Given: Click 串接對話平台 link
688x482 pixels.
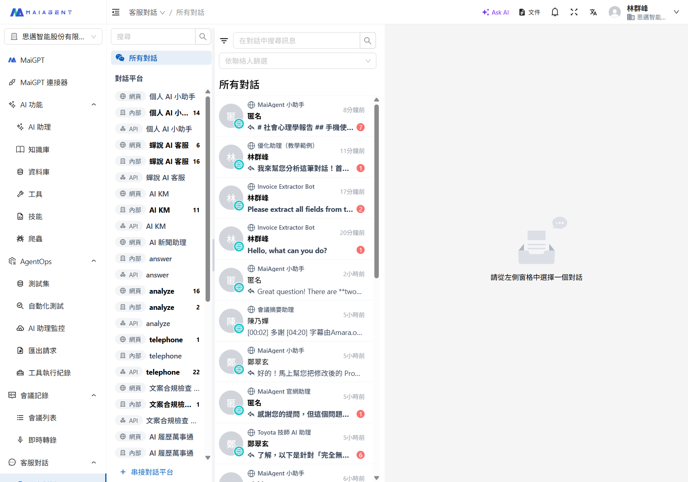Looking at the screenshot, I should point(152,472).
